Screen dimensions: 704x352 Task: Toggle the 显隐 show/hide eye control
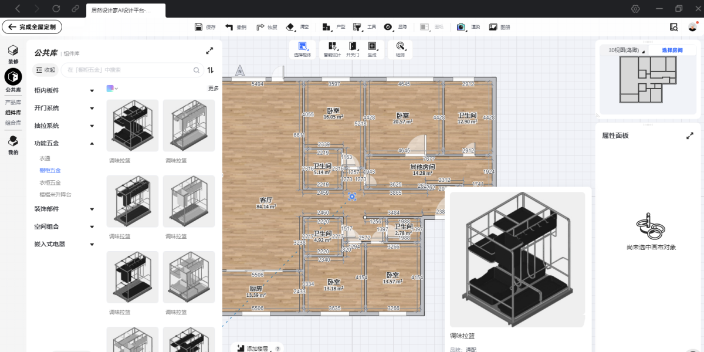coord(388,27)
